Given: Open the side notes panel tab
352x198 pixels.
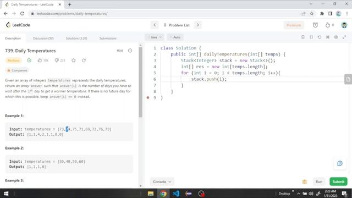Looking at the screenshot, I should pos(348,79).
